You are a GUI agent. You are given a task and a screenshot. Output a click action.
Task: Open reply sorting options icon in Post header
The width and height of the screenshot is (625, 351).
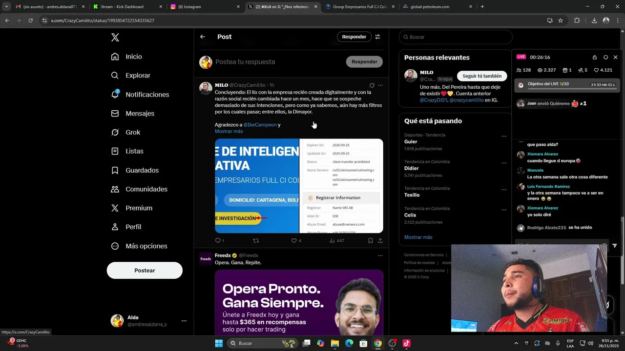(x=377, y=37)
